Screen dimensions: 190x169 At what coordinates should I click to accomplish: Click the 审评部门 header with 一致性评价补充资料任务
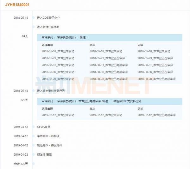110,101
